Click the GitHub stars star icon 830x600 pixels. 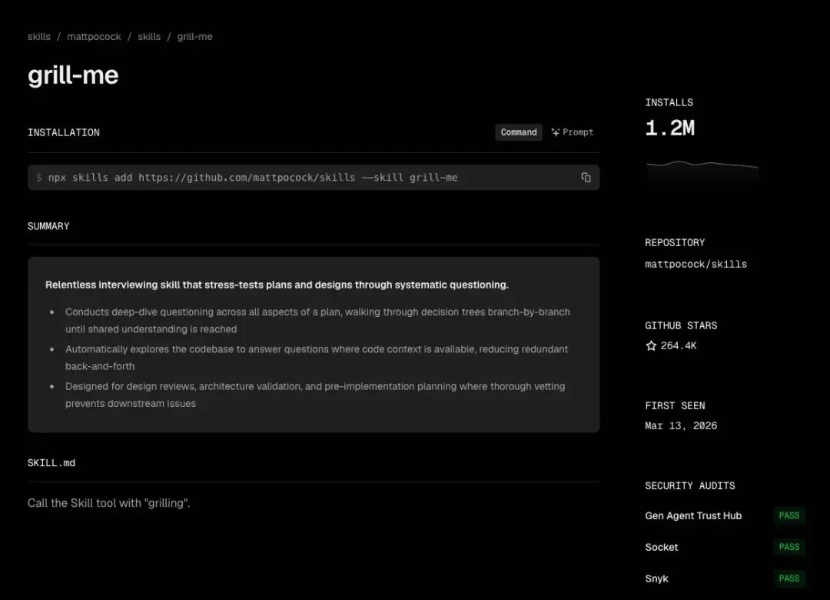[x=651, y=345]
